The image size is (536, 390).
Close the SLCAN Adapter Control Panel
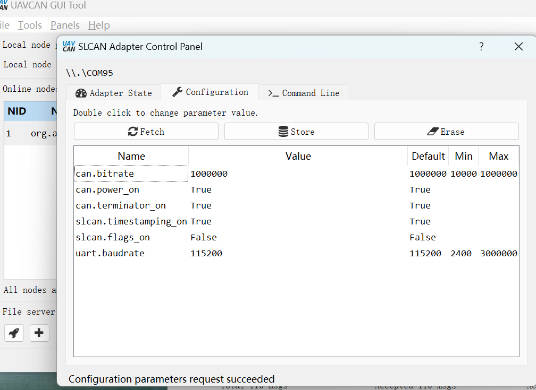519,47
